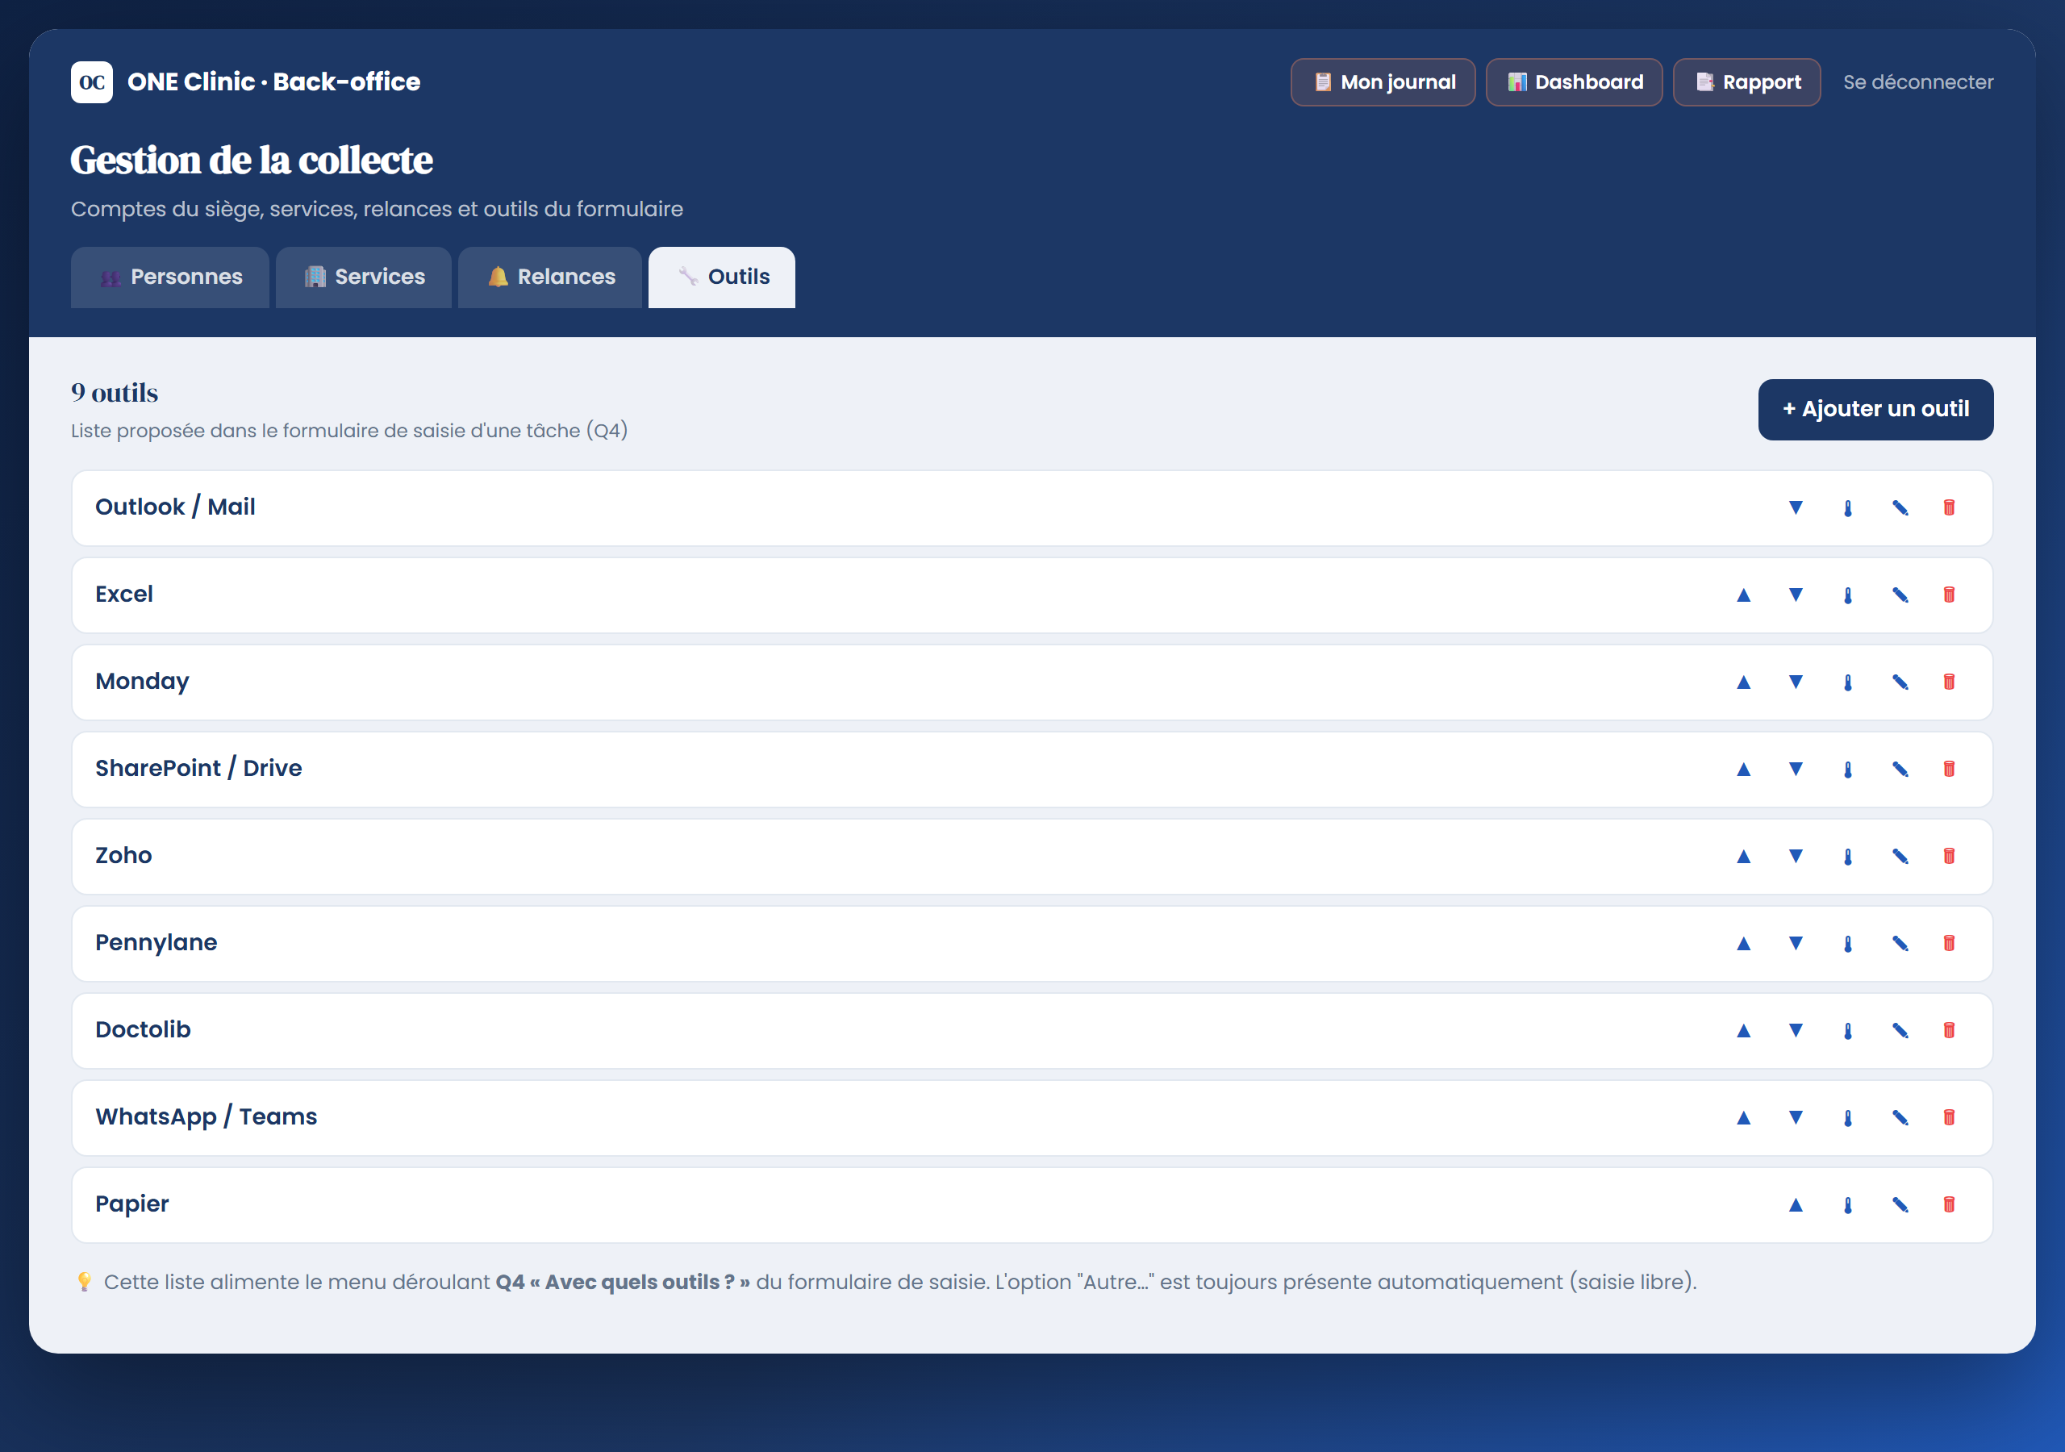Image resolution: width=2065 pixels, height=1452 pixels.
Task: Go to the Relances tab
Action: 550,277
